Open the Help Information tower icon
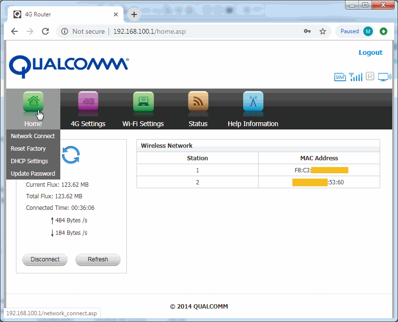Screen dimensions: 398x322 point(253,101)
